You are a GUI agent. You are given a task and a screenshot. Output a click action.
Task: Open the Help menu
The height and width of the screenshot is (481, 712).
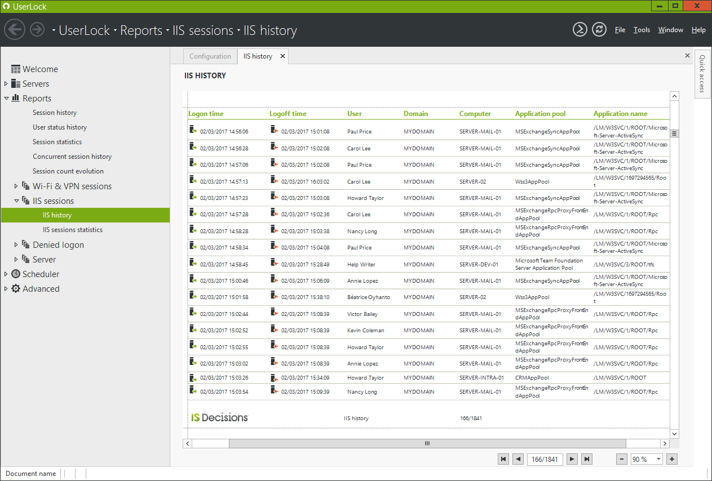698,30
